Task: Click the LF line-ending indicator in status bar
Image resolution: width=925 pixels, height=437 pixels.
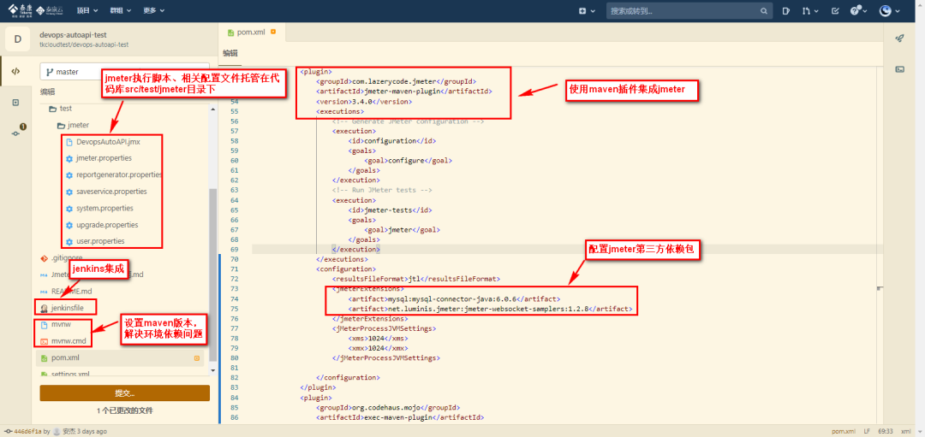Action: point(867,431)
